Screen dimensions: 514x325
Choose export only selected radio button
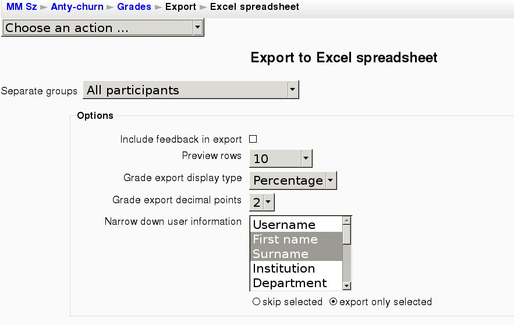[x=333, y=301]
